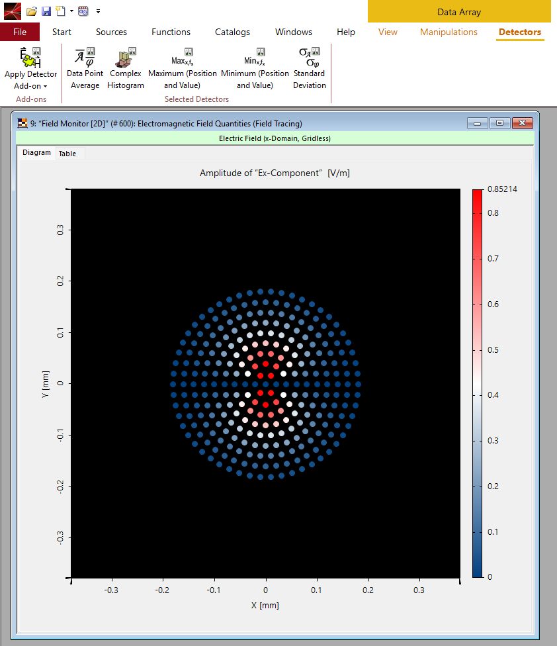This screenshot has height=646, width=557.
Task: Apply Maximum (Position and Value) detector
Action: click(183, 68)
